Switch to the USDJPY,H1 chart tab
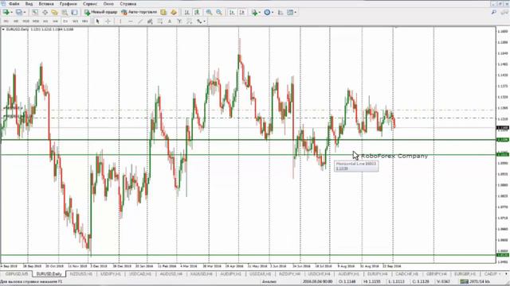Viewport: 510px width, 286px height. click(111, 274)
